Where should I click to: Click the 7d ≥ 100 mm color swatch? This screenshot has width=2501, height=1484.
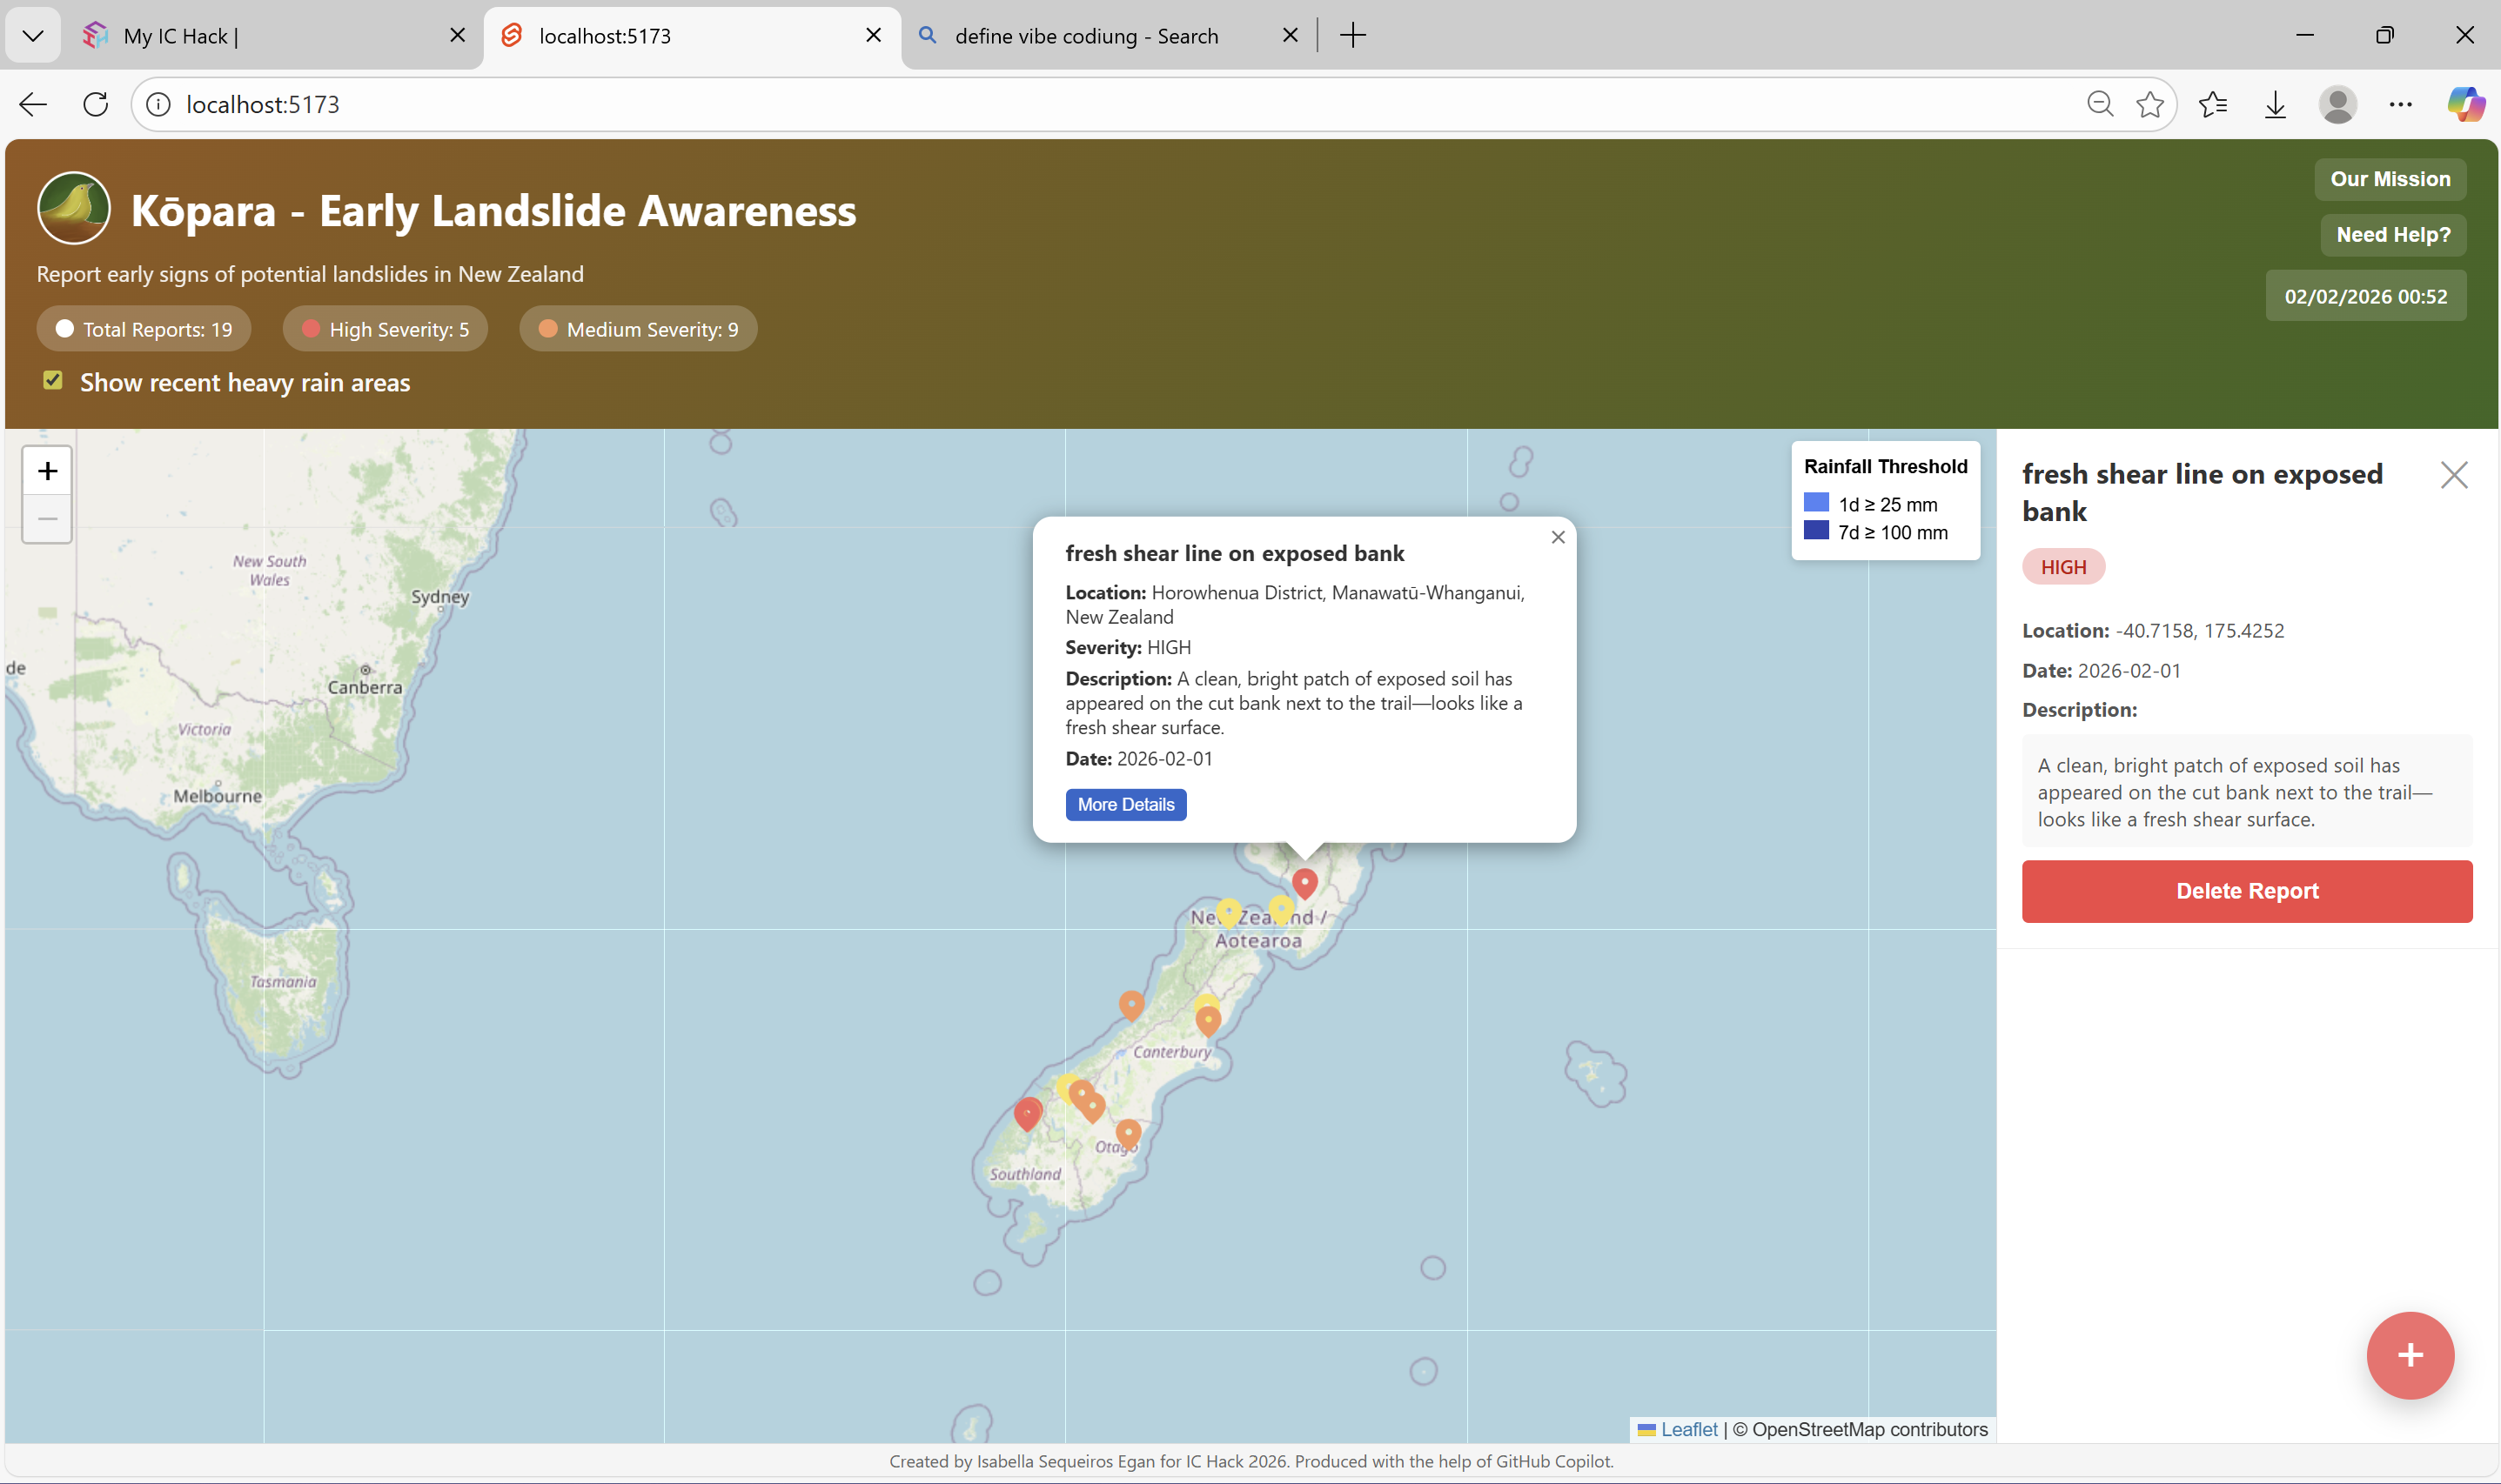coord(1816,531)
